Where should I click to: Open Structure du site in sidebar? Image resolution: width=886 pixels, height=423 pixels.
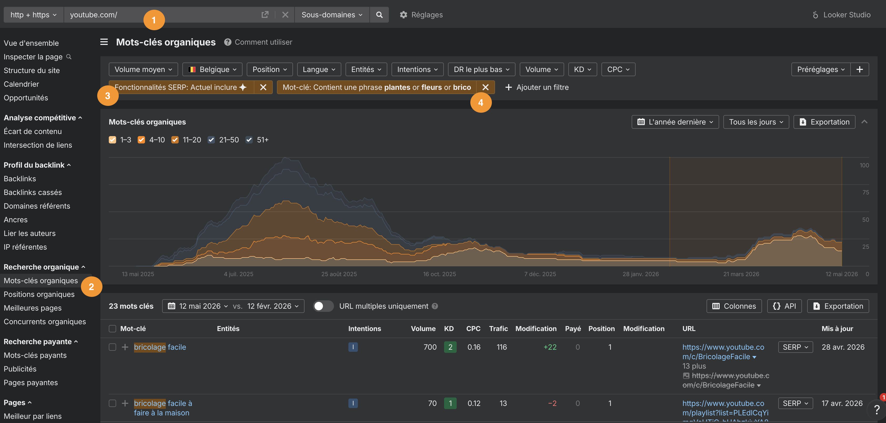point(32,70)
